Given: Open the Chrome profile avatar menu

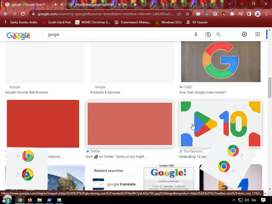Looking at the screenshot, I should click(x=258, y=14).
